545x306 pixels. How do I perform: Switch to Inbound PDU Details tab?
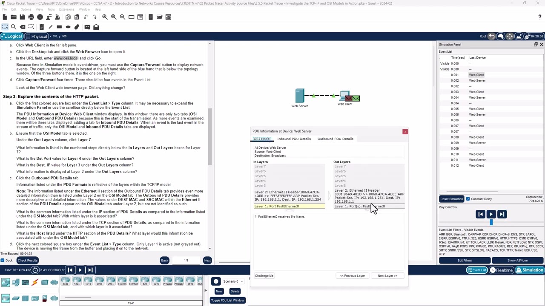(x=294, y=139)
